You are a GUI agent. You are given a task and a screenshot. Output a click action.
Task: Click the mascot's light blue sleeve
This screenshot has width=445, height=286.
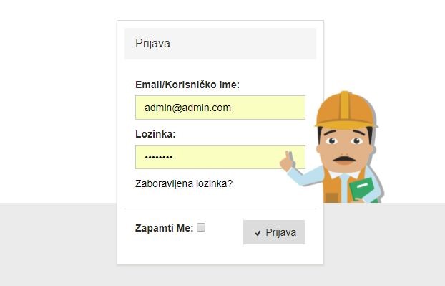point(305,176)
